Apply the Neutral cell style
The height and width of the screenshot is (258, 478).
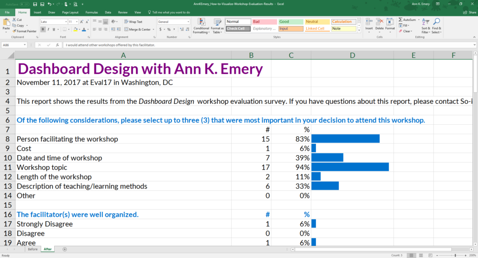pyautogui.click(x=317, y=21)
